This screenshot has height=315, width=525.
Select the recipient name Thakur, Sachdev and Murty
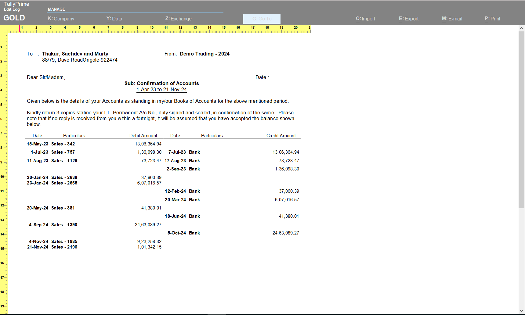coord(75,54)
